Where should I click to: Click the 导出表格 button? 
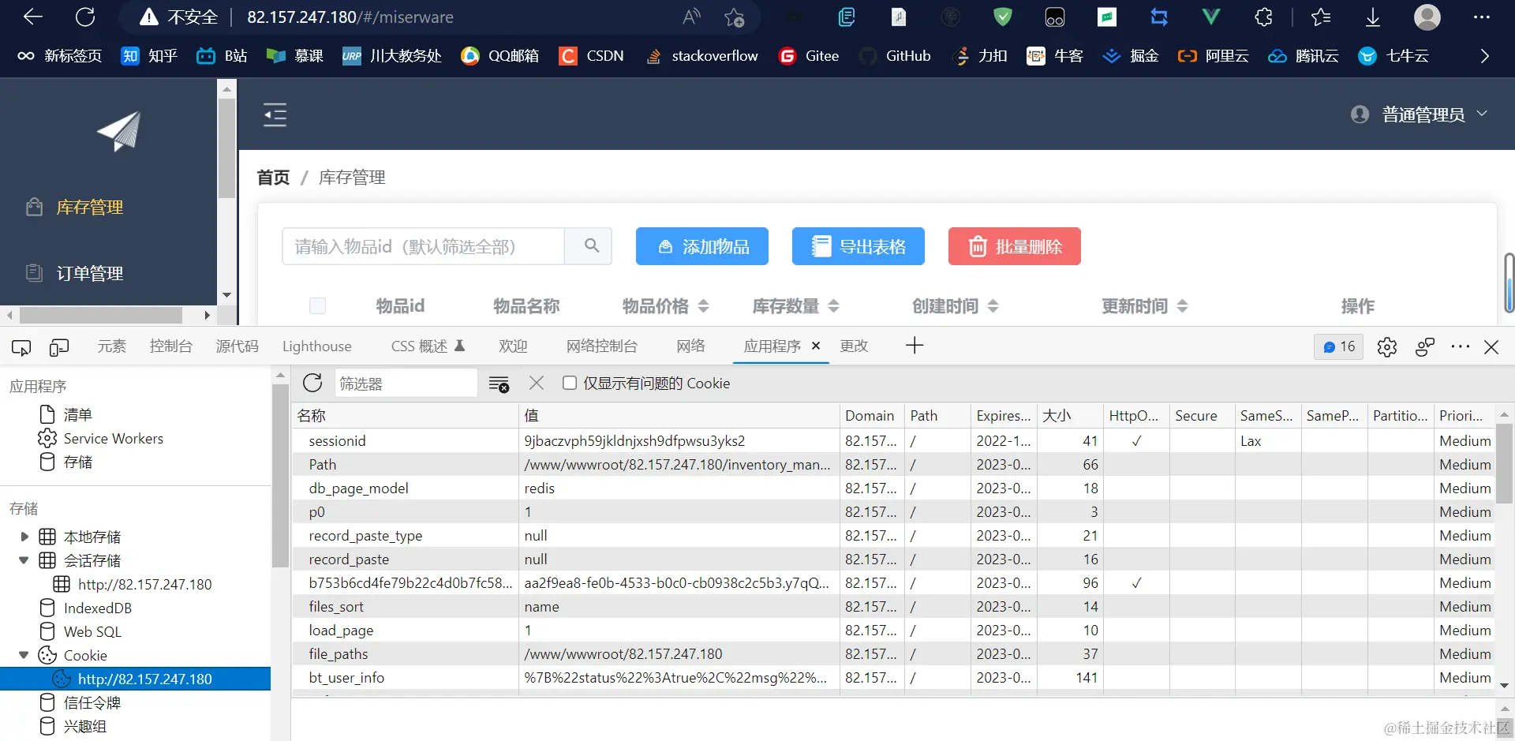coord(858,246)
